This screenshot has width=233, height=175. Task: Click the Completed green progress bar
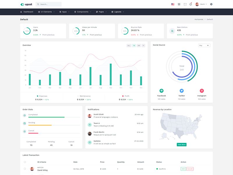click(46, 117)
